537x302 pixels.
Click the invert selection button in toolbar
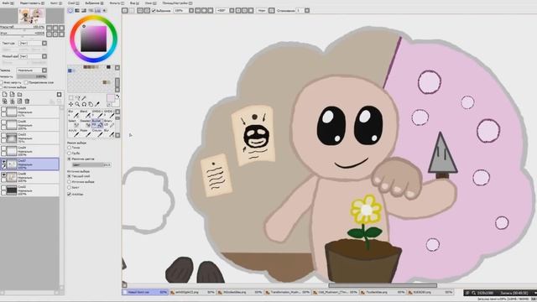point(147,11)
